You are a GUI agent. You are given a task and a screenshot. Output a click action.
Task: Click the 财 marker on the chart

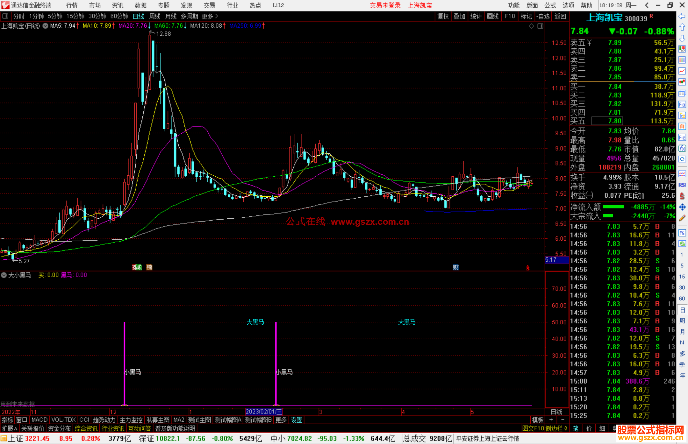456,267
